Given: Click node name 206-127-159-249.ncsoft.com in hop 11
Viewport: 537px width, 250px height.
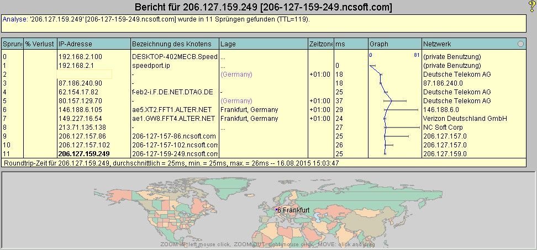Looking at the screenshot, I should 175,154.
